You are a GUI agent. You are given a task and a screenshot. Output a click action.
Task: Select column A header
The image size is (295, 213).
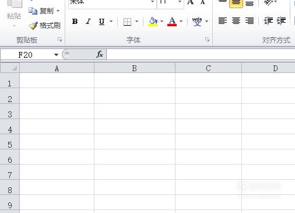click(x=57, y=68)
